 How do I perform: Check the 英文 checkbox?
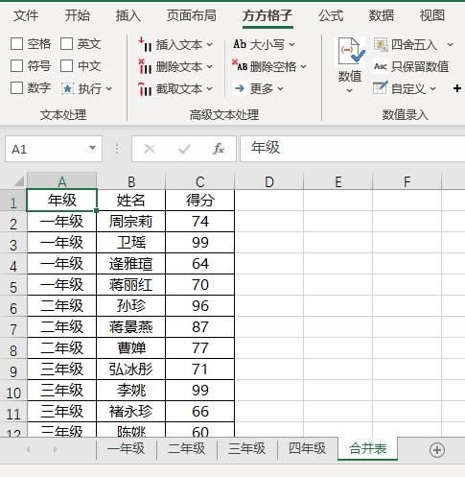coord(66,44)
